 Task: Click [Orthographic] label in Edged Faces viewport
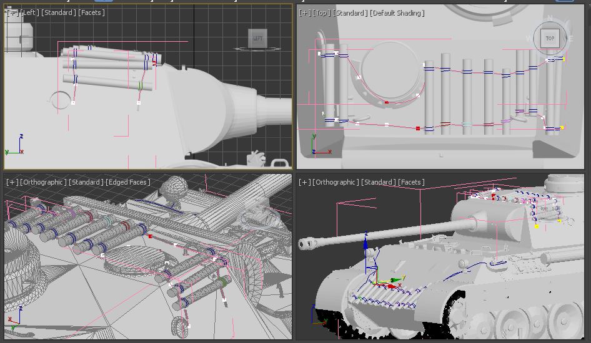tap(43, 182)
